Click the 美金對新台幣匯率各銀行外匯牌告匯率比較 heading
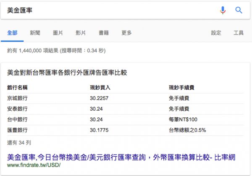This screenshot has height=176, width=252. click(67, 72)
